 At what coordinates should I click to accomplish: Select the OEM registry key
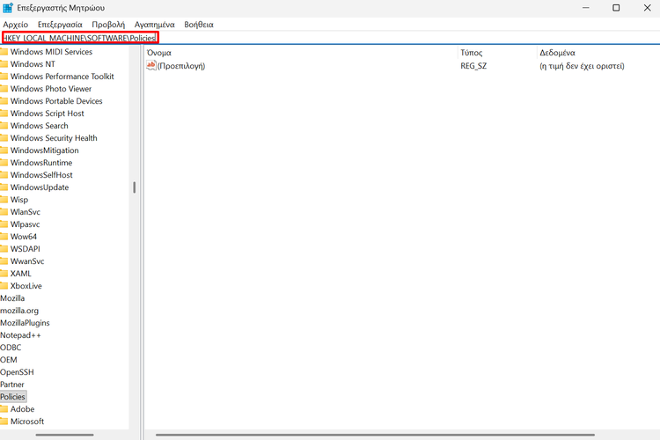(x=9, y=360)
